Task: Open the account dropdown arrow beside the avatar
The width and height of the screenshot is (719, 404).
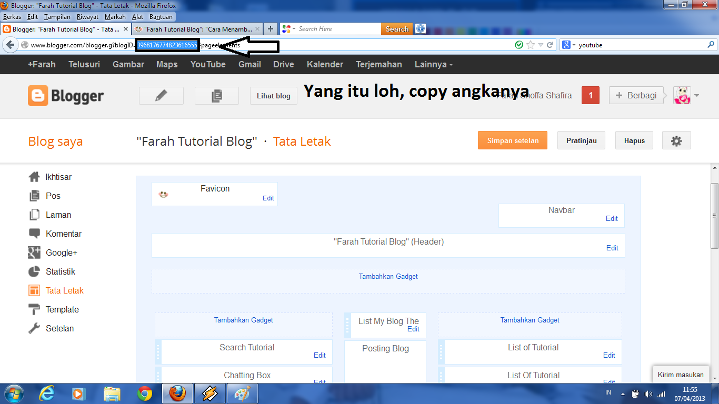Action: click(x=697, y=96)
